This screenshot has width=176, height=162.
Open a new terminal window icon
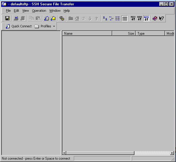(x=47, y=18)
